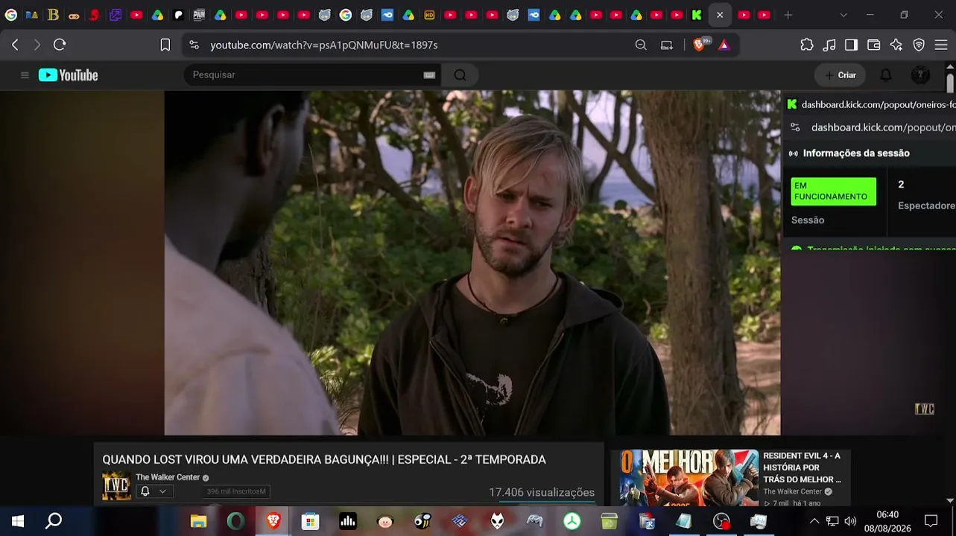The height and width of the screenshot is (536, 956).
Task: Reload the current page
Action: 60,45
